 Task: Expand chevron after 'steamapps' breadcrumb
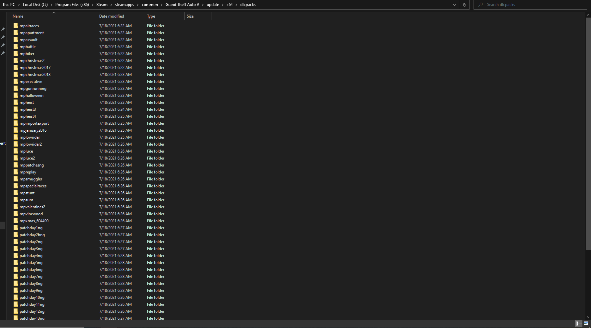138,5
